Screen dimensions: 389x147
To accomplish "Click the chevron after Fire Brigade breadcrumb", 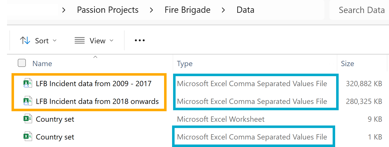I will coord(223,10).
